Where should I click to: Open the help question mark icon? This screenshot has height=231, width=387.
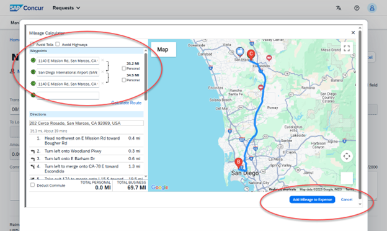[x=357, y=8]
